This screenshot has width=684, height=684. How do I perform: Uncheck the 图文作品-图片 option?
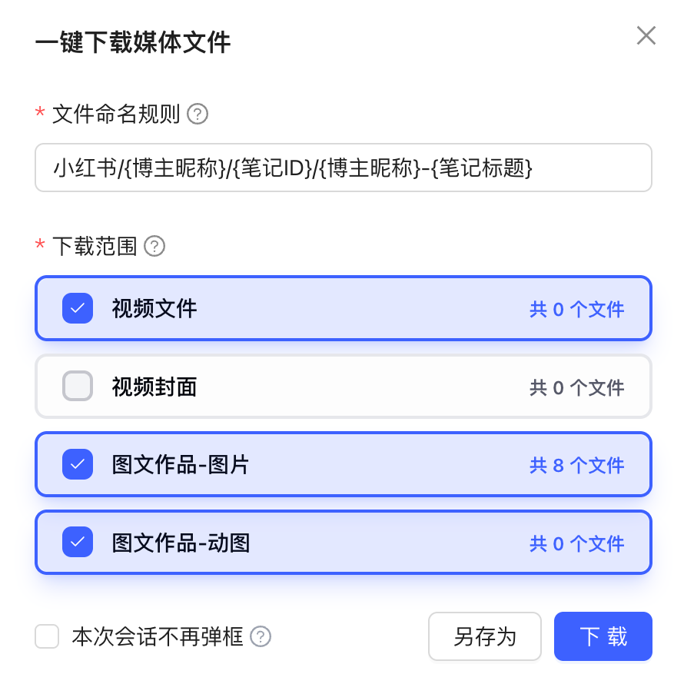tap(77, 464)
